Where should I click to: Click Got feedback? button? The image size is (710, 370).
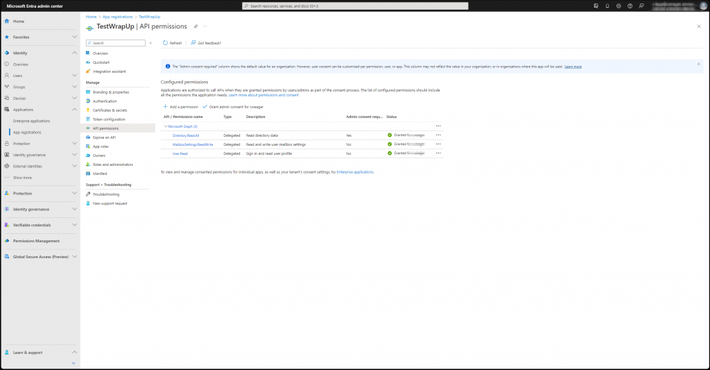click(x=206, y=43)
